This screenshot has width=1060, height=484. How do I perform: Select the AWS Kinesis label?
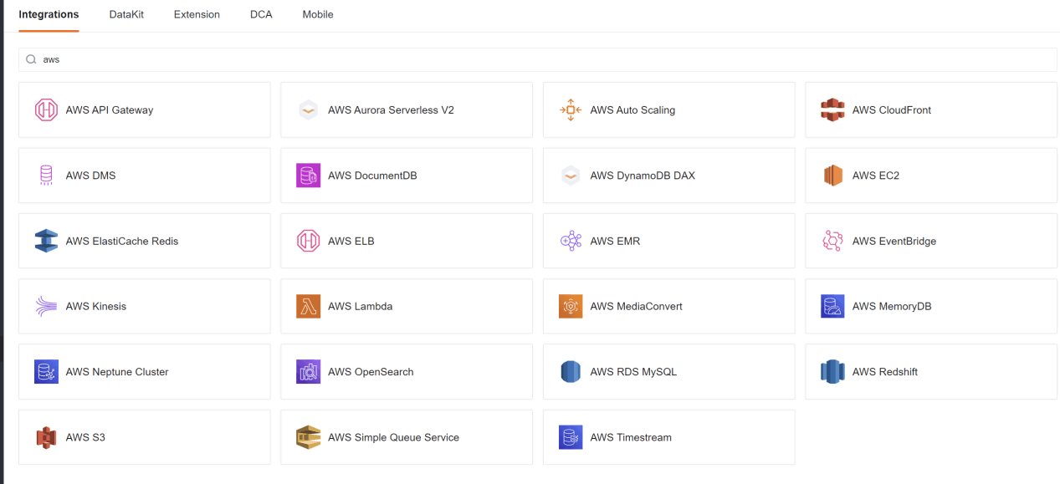pyautogui.click(x=96, y=306)
